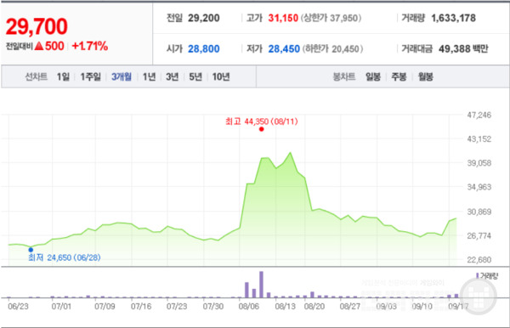The width and height of the screenshot is (510, 328).
Task: Switch line chart to 5년
Action: (x=195, y=77)
